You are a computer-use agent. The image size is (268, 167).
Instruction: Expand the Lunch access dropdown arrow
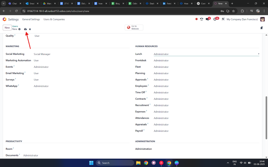(x=258, y=54)
